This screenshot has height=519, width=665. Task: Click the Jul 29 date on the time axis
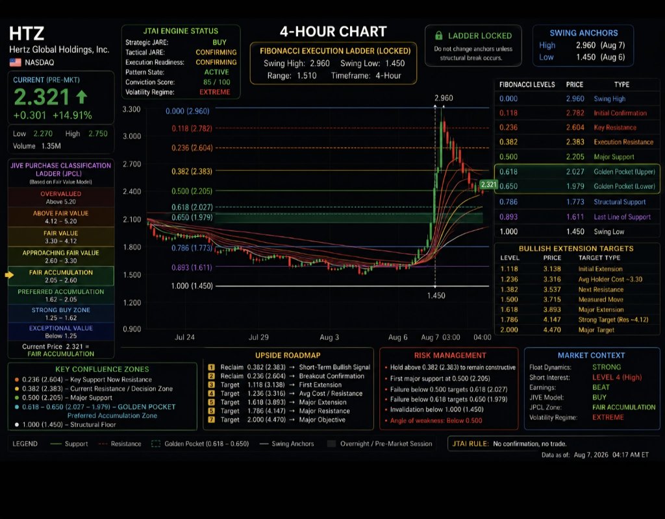point(258,337)
